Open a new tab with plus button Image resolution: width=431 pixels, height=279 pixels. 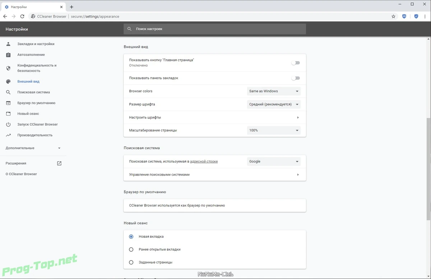coord(71,7)
